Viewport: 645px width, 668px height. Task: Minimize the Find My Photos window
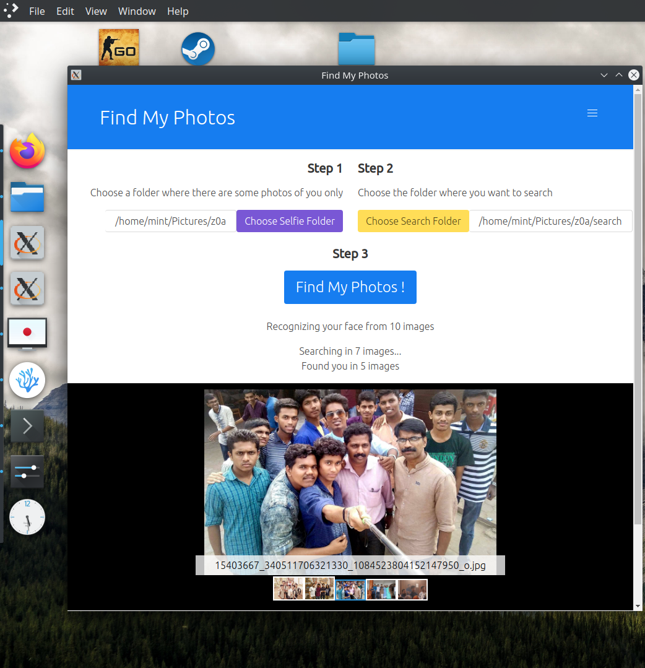(604, 76)
